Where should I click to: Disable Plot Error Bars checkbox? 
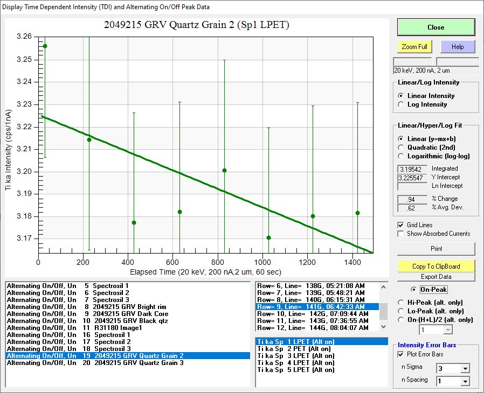click(400, 354)
